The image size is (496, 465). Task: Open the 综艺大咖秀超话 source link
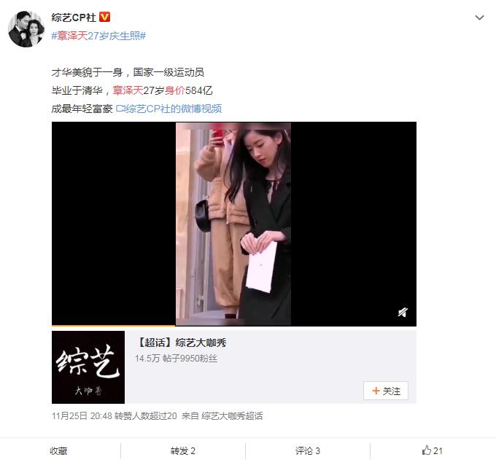pos(232,416)
